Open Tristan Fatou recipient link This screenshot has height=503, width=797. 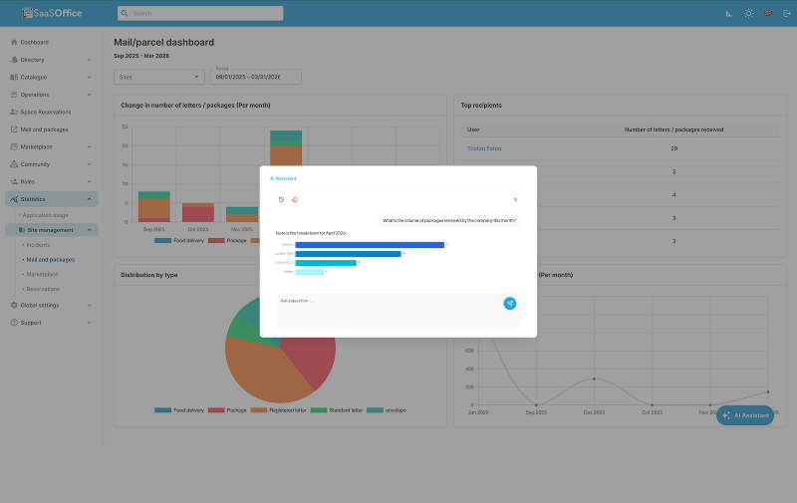click(484, 148)
